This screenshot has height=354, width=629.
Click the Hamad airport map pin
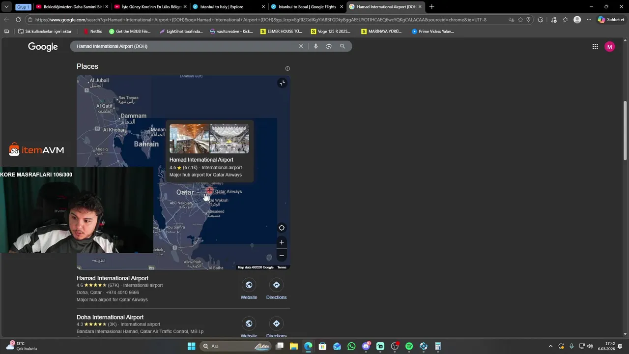pyautogui.click(x=210, y=190)
